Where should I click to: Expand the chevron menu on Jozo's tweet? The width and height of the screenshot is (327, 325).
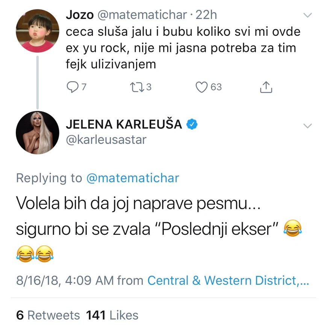click(x=307, y=15)
